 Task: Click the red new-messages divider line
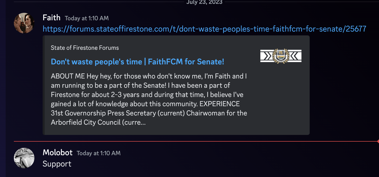tap(180, 141)
